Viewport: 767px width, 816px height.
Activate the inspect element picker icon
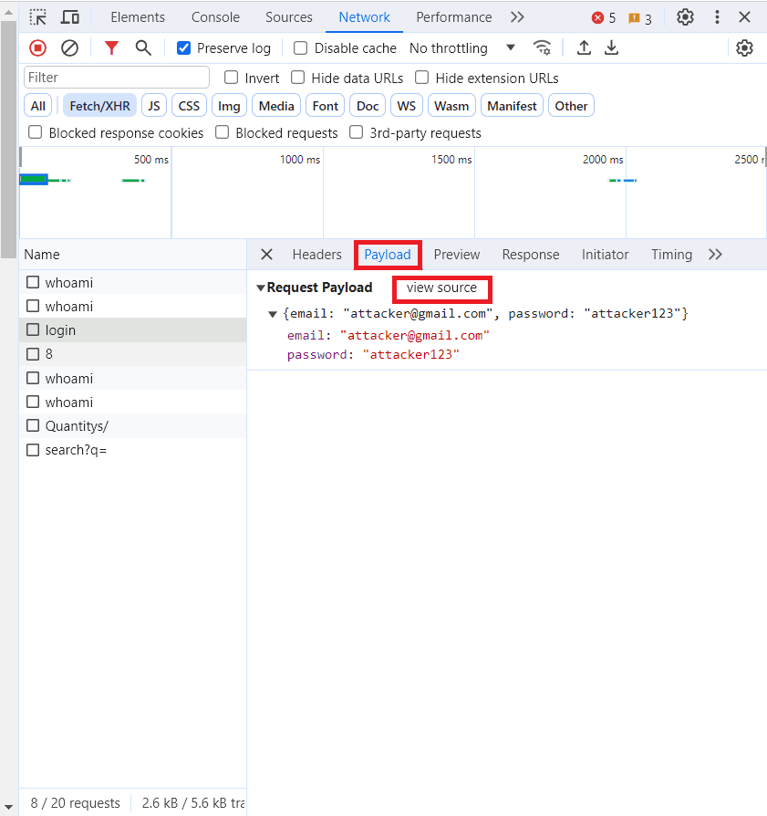pos(37,17)
